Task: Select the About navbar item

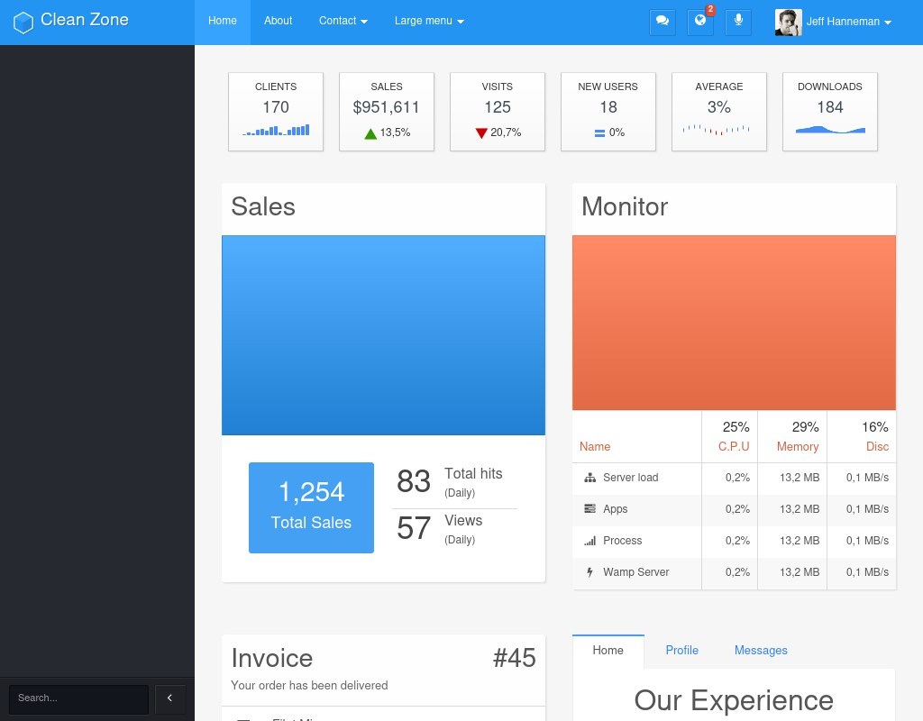Action: (278, 22)
